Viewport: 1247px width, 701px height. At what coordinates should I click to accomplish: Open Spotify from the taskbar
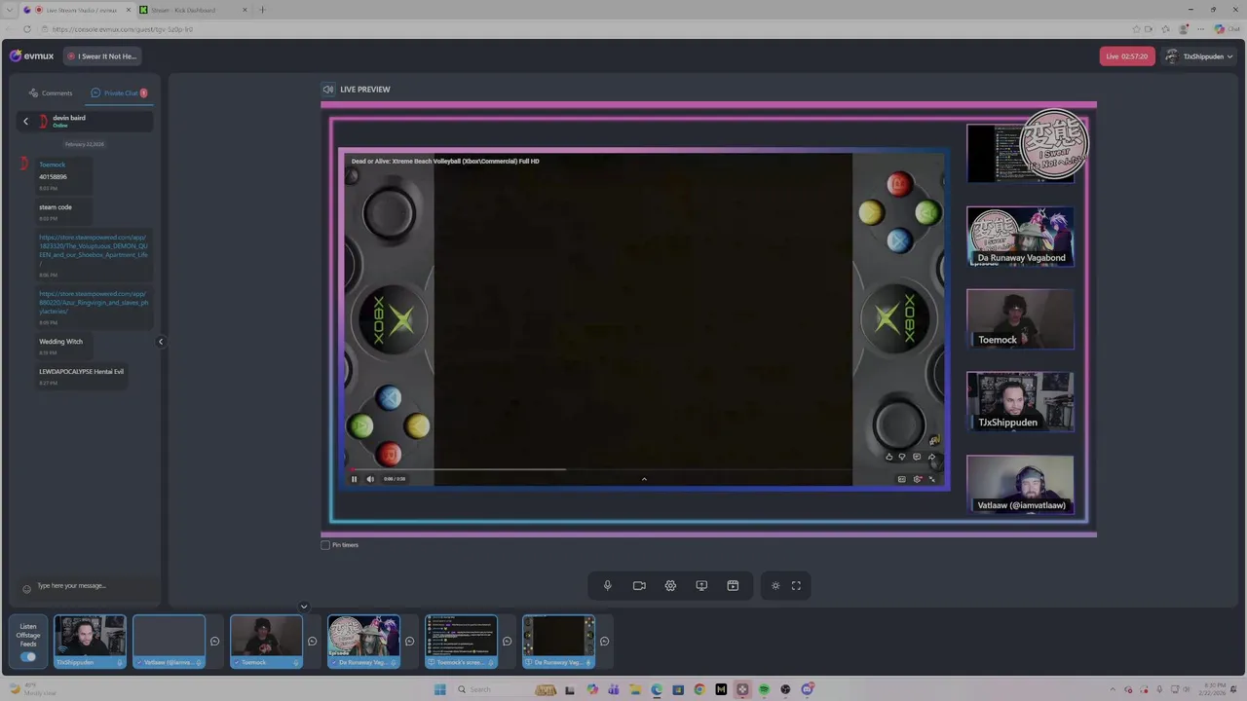[x=764, y=689]
